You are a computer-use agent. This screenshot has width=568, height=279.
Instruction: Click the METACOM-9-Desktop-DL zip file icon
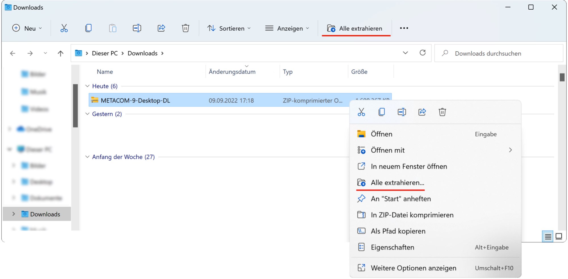(95, 100)
